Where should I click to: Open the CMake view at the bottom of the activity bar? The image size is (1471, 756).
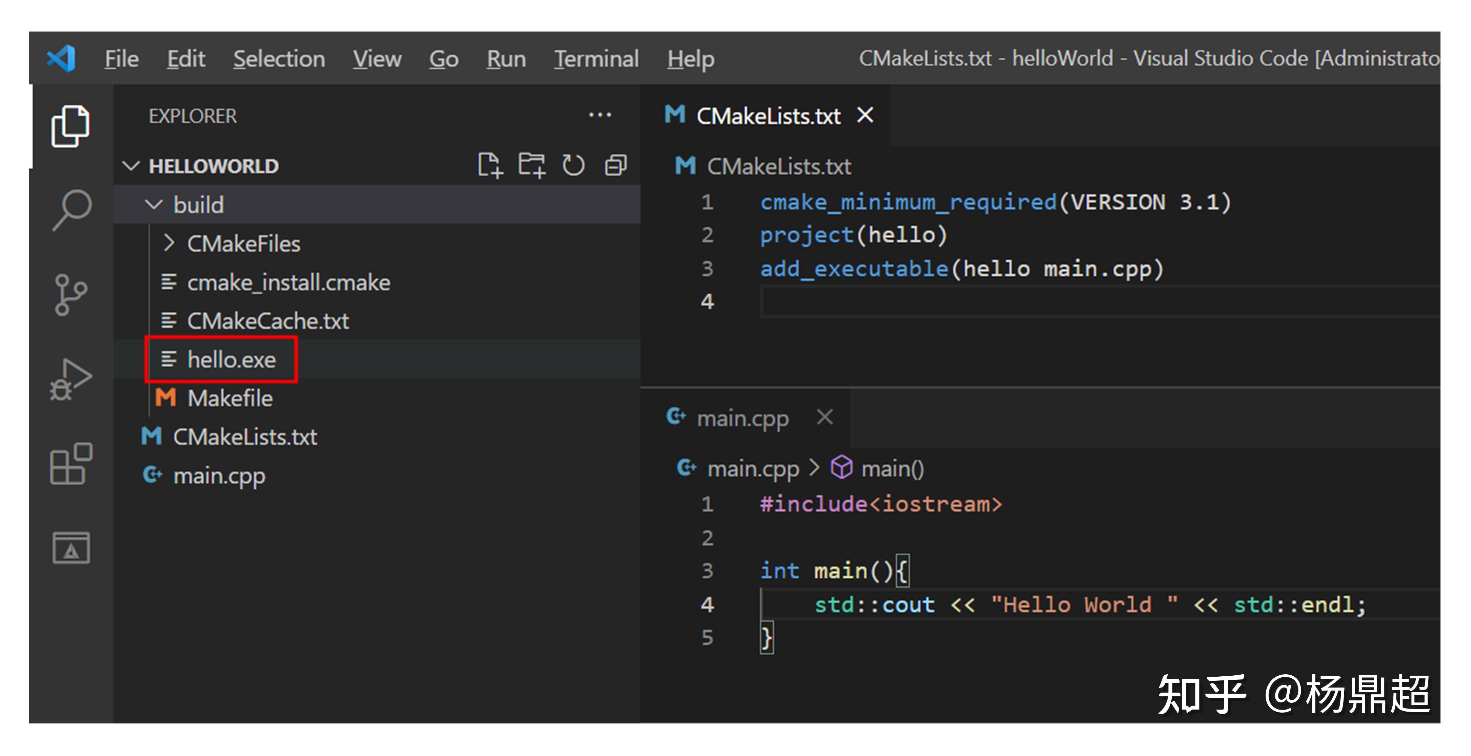pos(72,548)
